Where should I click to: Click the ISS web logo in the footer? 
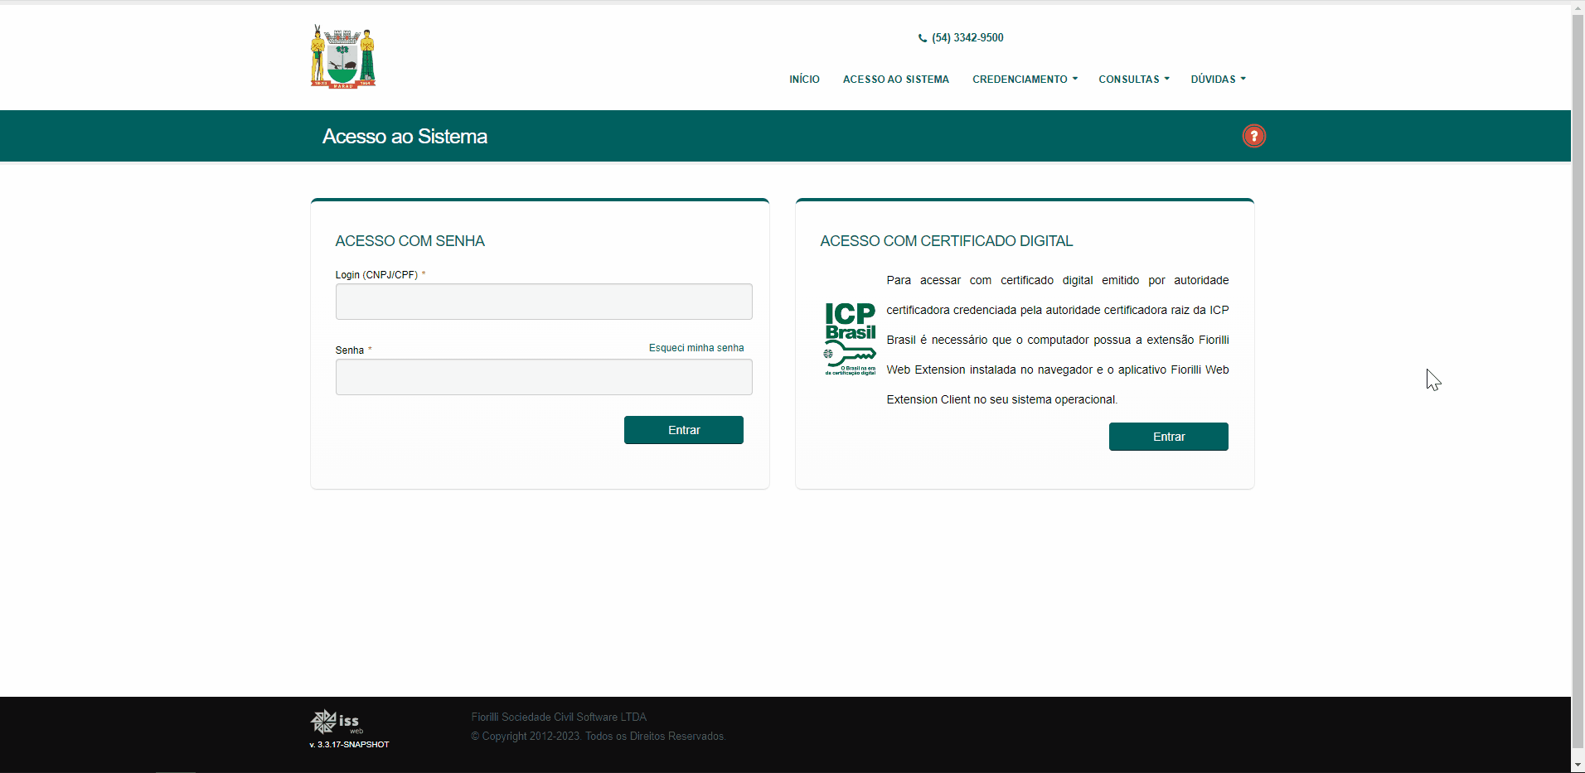click(335, 722)
